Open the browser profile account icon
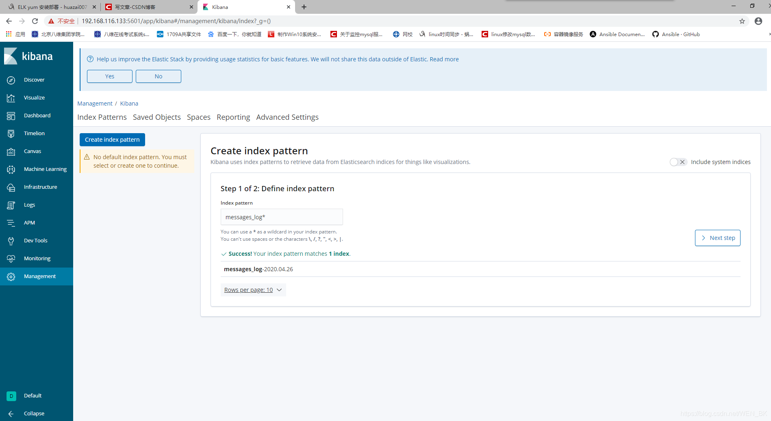 tap(758, 21)
